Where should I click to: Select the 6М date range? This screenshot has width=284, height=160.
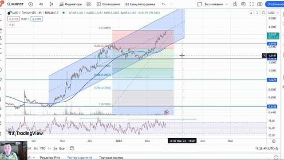pos(35,148)
